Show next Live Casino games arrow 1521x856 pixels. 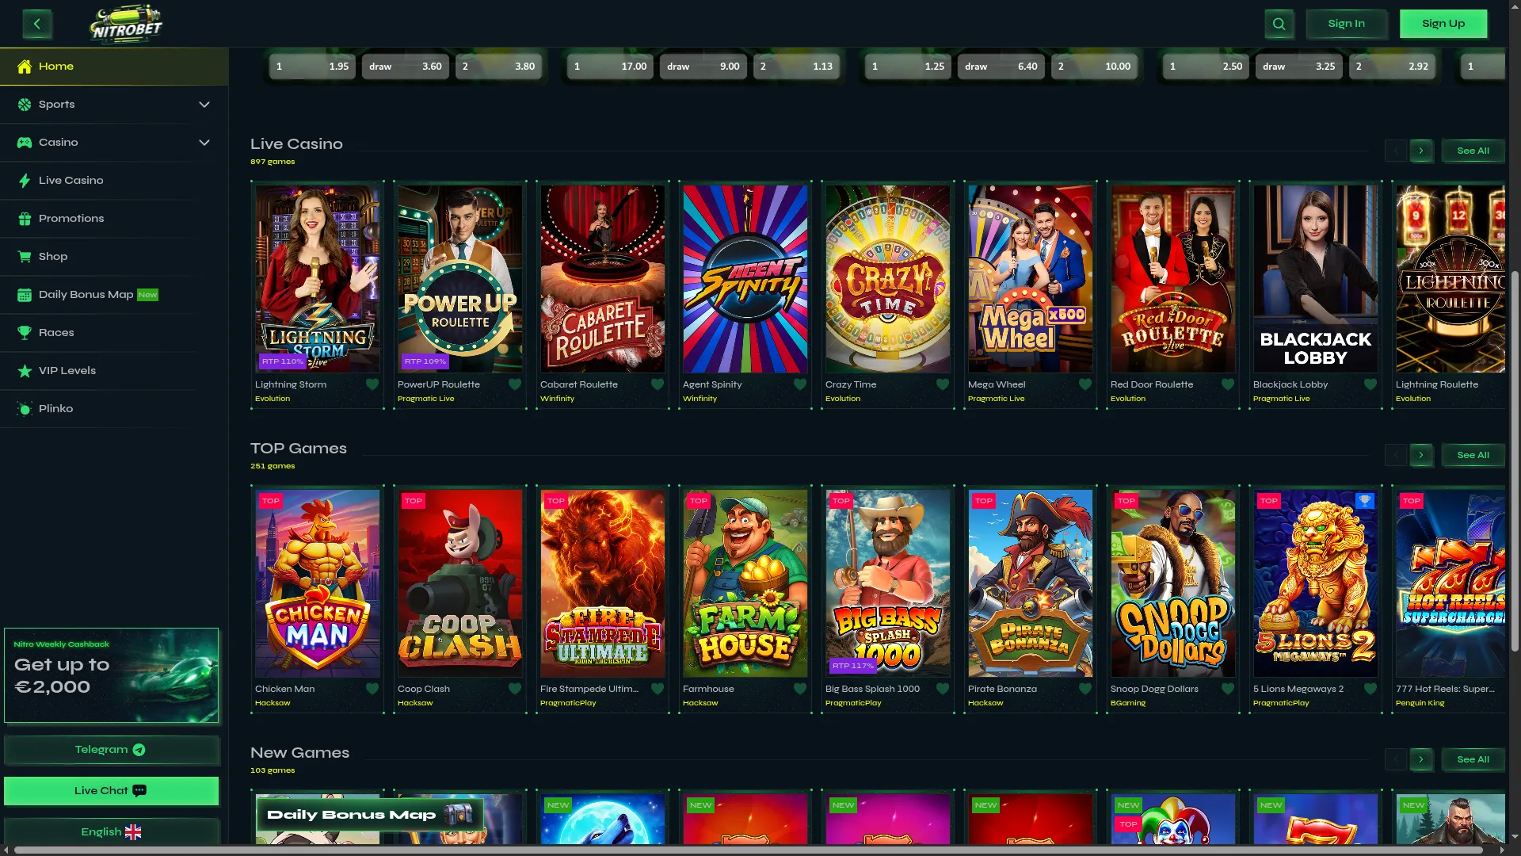point(1421,151)
